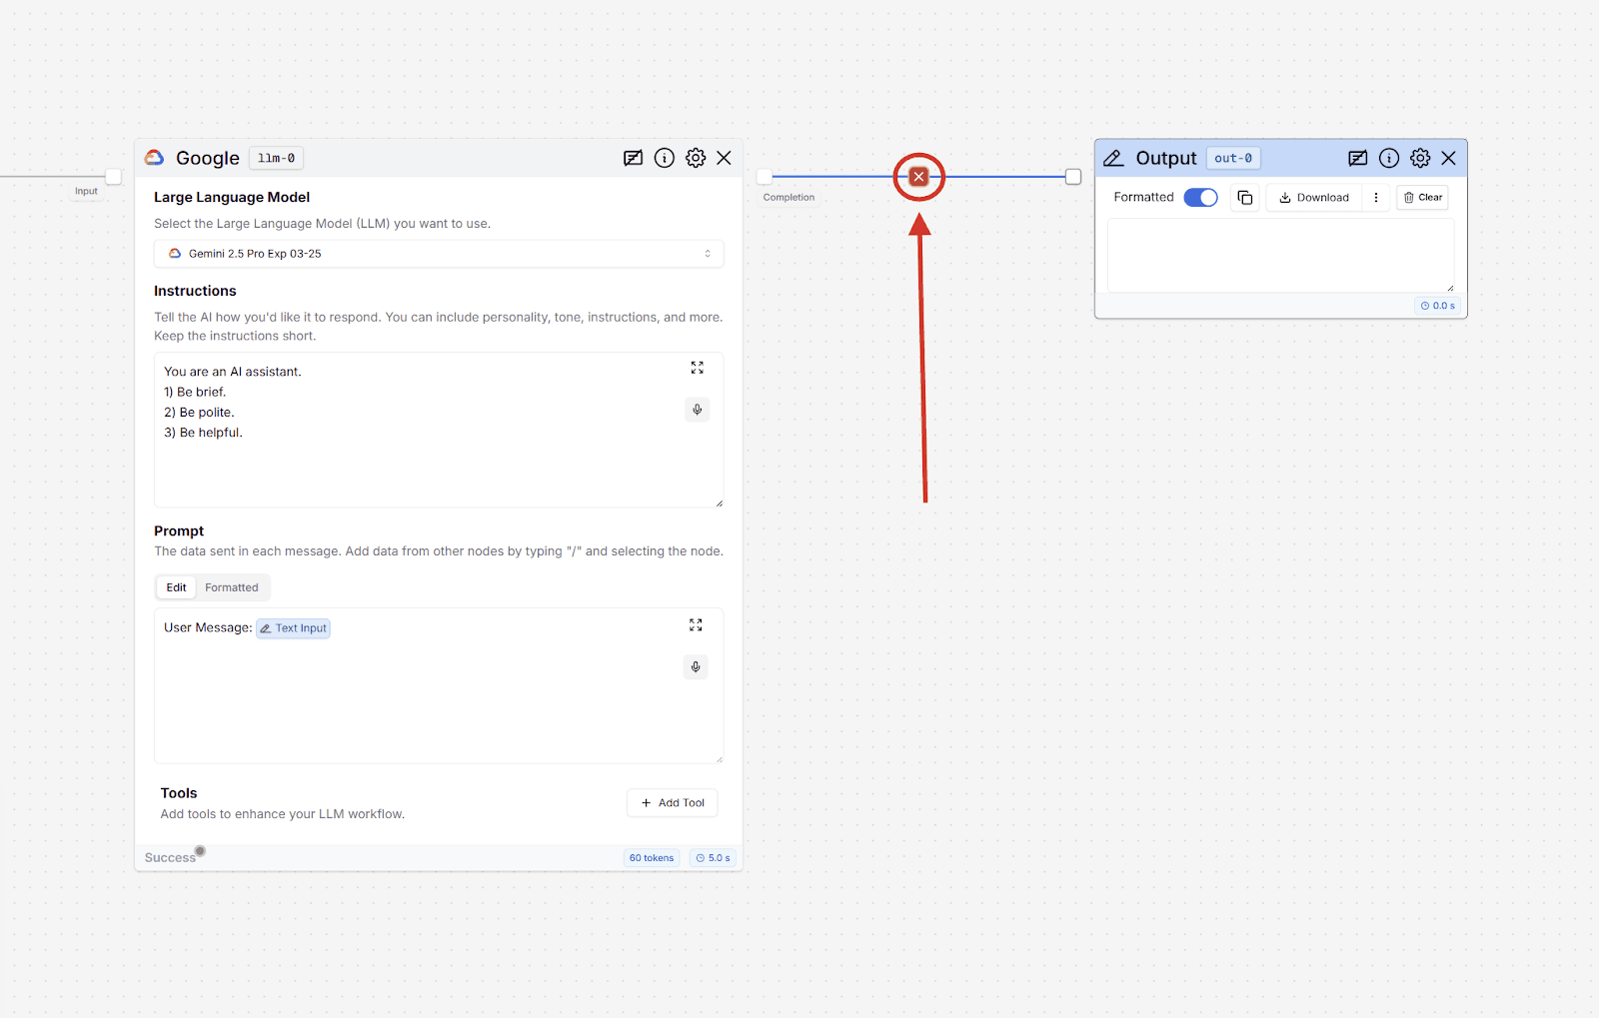Toggle the Formatted switch off
This screenshot has height=1018, width=1599.
1201,198
